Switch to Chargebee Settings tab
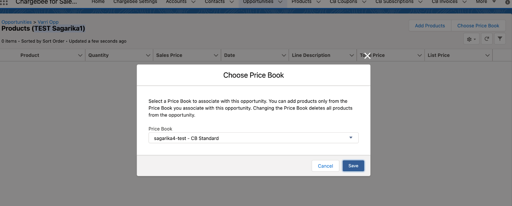 [x=135, y=2]
